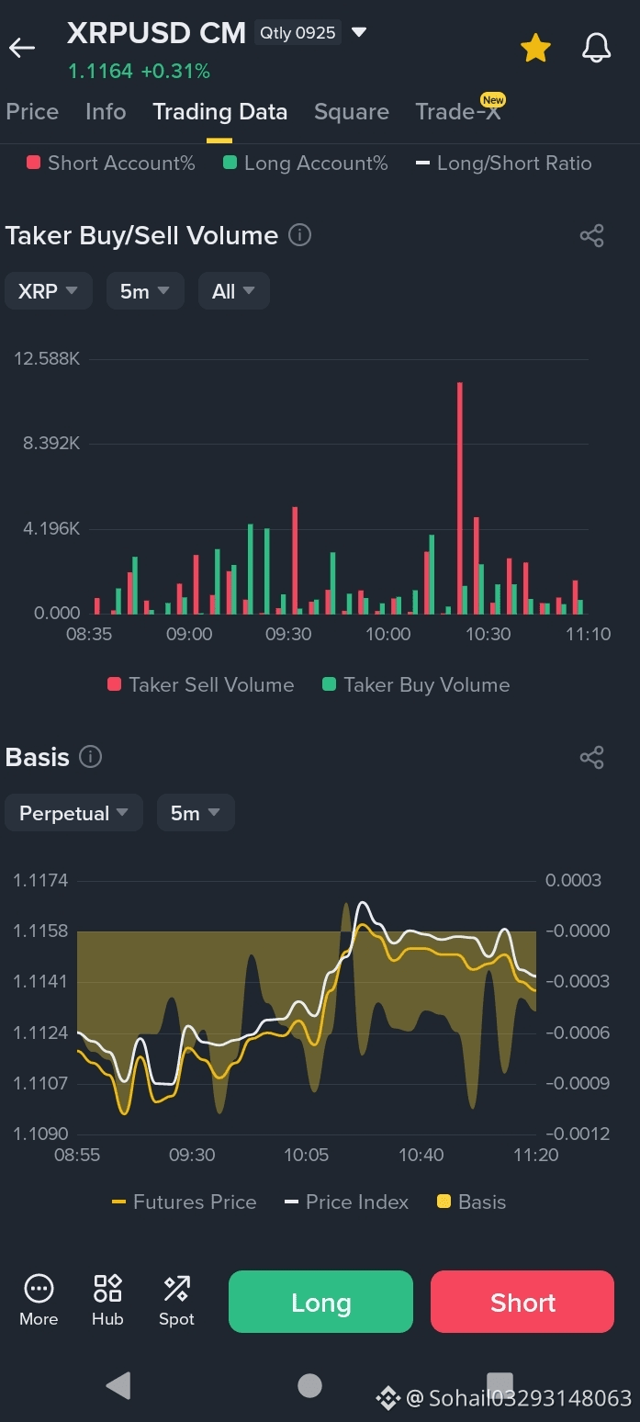The image size is (640, 1422).
Task: Tap the tallest red sell bar near 10:20
Action: (x=459, y=498)
